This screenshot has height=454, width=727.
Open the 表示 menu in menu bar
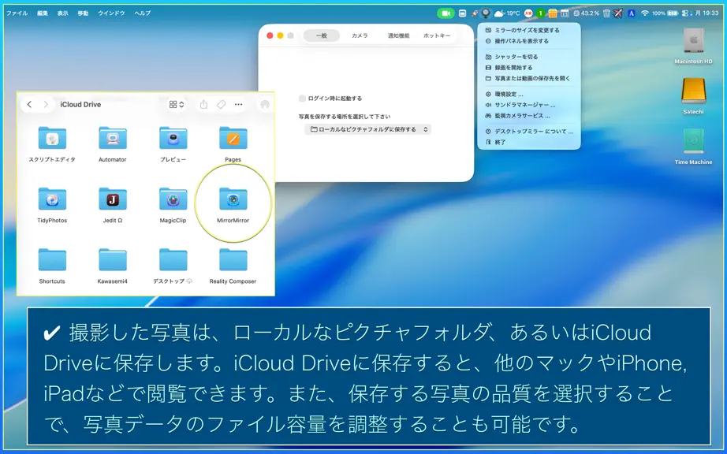tap(62, 13)
